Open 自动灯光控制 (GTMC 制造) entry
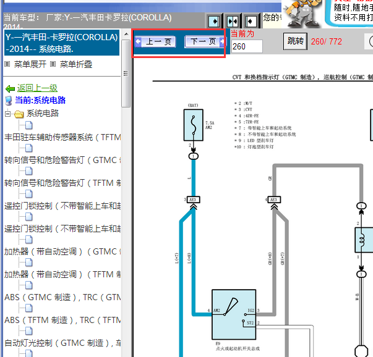The image size is (373, 357). point(62,343)
